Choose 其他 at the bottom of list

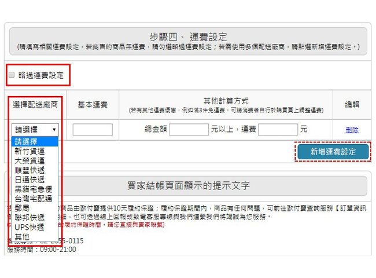(x=22, y=236)
